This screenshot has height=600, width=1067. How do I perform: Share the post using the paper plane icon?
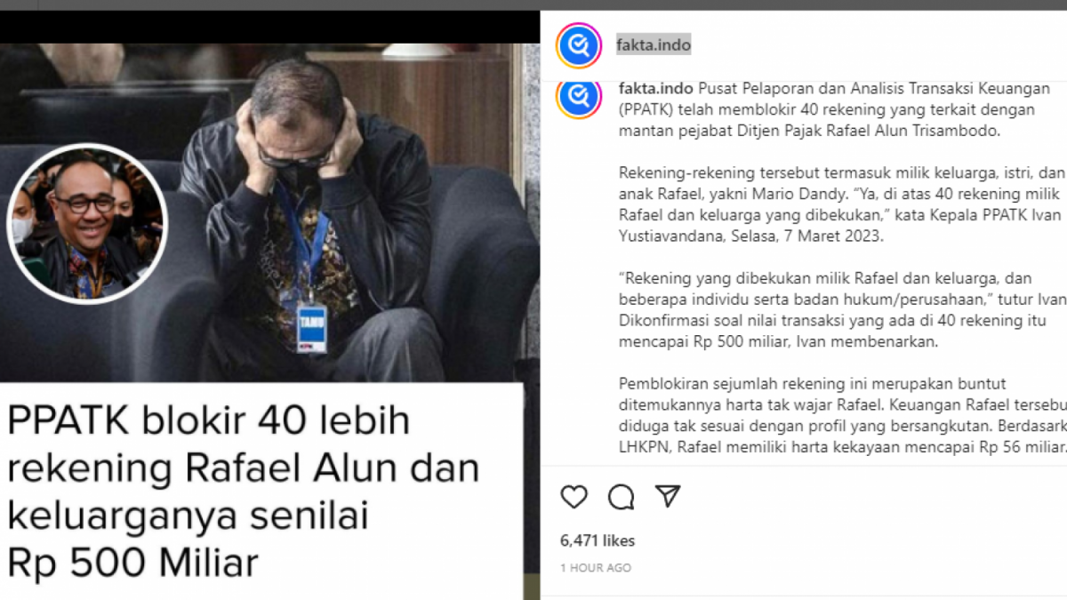pos(668,496)
